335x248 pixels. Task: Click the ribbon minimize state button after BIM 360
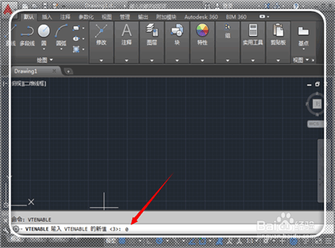(262, 17)
